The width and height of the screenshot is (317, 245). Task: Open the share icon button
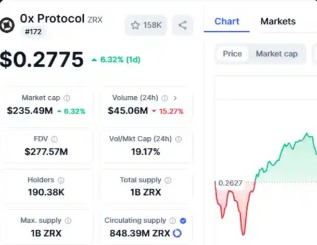(182, 25)
